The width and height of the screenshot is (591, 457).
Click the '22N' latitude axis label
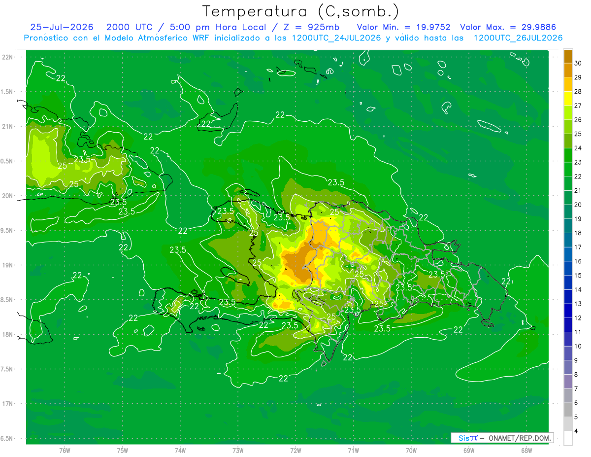8,57
